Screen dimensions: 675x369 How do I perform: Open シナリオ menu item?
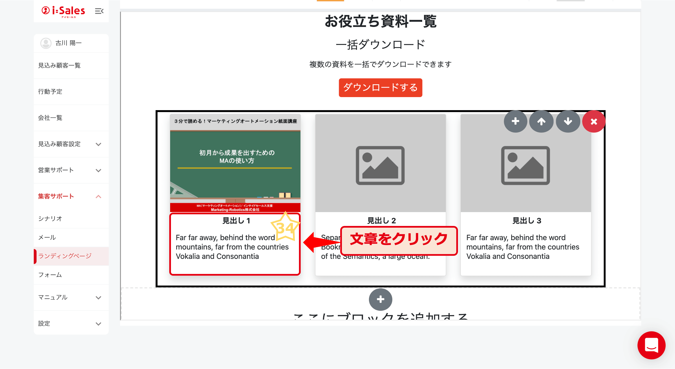[x=50, y=219]
